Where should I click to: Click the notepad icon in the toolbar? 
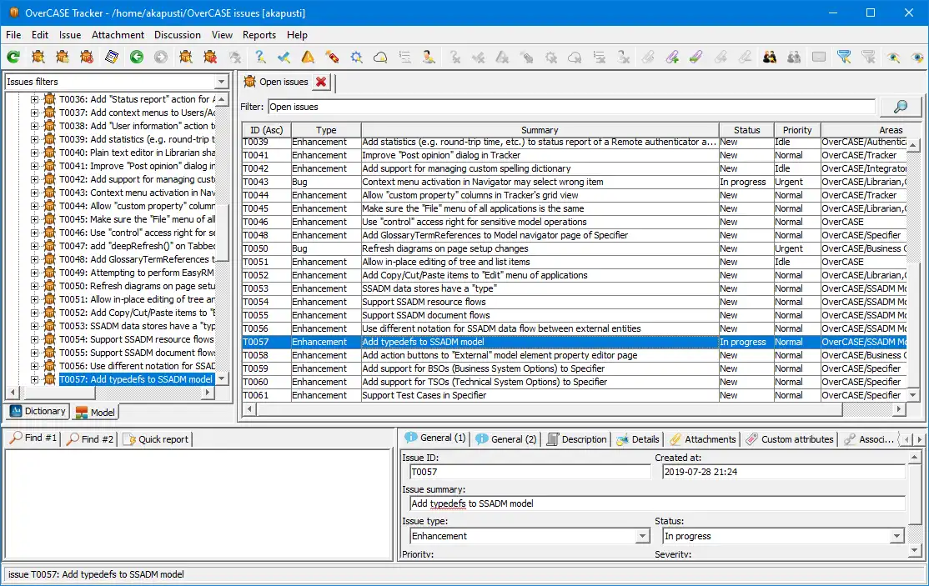(x=111, y=58)
